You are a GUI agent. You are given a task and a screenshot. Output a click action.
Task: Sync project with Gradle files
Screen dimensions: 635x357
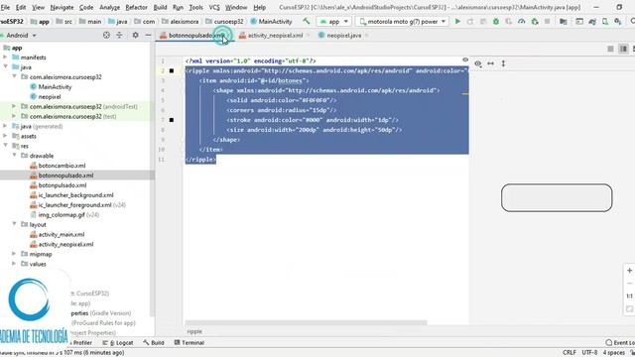592,22
